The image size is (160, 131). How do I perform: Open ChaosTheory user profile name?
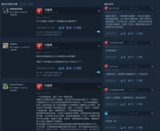[x=16, y=85]
